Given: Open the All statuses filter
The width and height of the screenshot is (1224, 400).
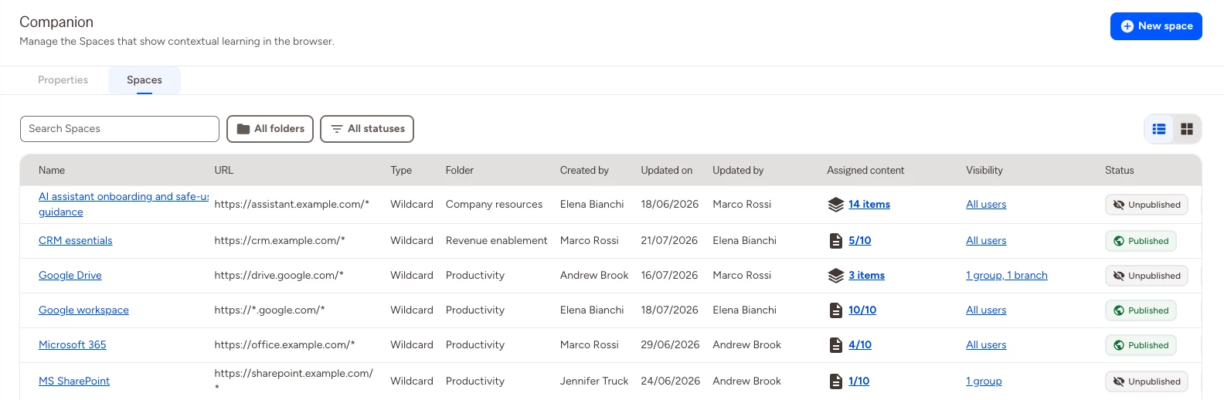Looking at the screenshot, I should click(367, 129).
